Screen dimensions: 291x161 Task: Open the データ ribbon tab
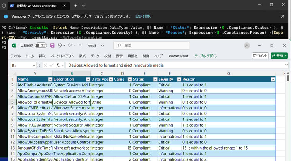click(x=95, y=56)
